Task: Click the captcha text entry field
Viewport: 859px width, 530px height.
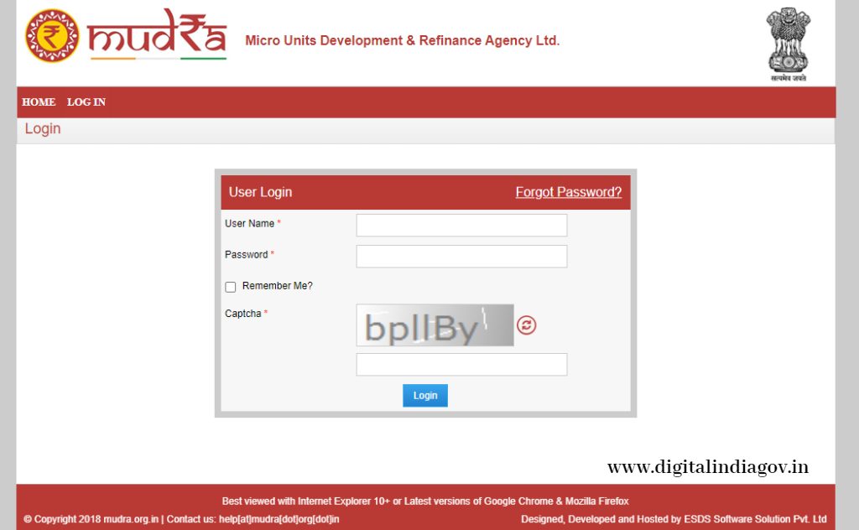Action: click(462, 365)
